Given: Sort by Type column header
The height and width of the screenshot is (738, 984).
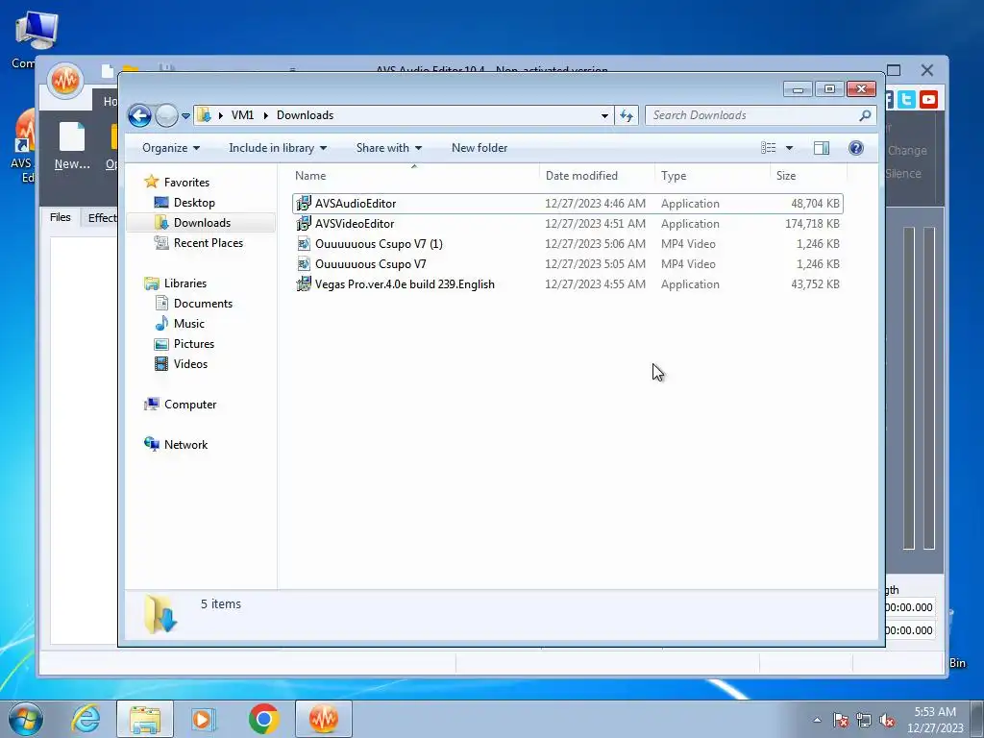Looking at the screenshot, I should [712, 176].
